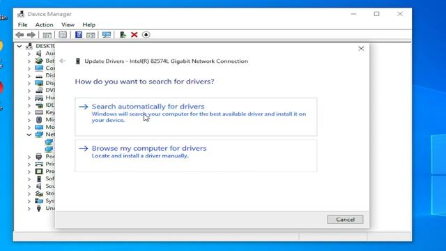Collapse the Network adapters category
This screenshot has width=446, height=251.
[x=29, y=135]
